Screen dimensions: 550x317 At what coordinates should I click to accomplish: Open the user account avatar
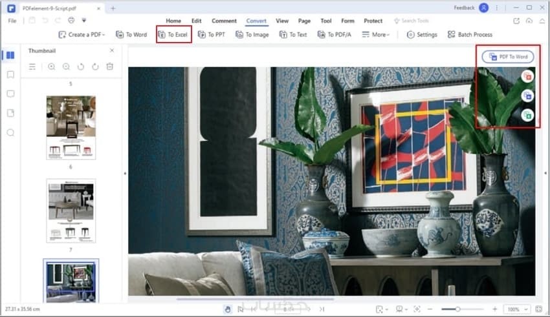484,8
